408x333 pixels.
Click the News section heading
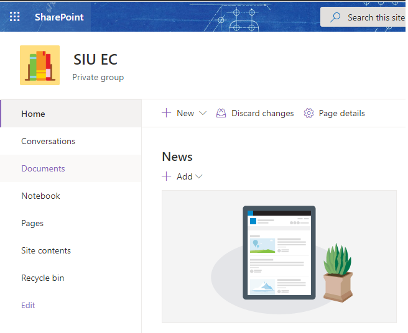pos(177,157)
